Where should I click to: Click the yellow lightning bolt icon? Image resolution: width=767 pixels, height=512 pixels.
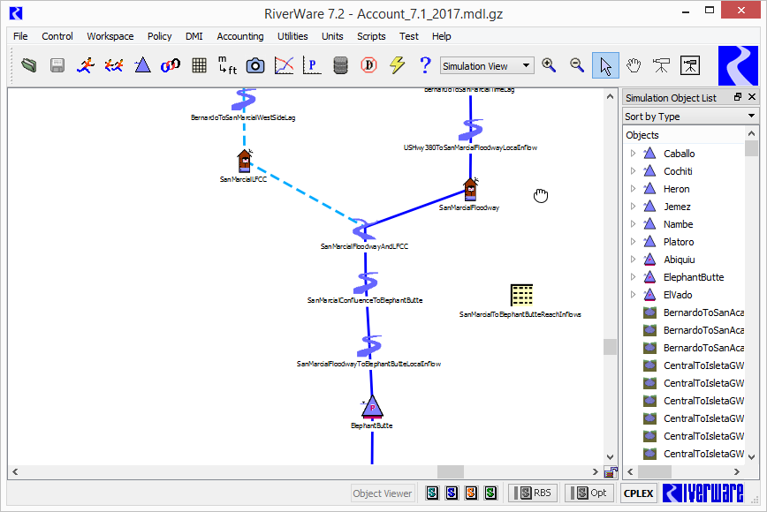pos(398,65)
